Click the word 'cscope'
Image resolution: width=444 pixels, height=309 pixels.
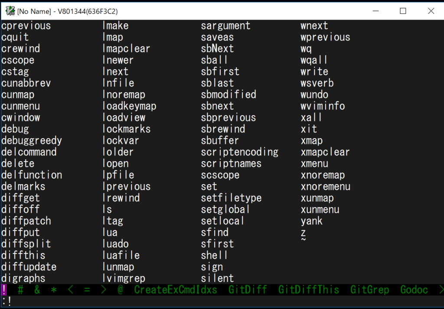(x=18, y=60)
